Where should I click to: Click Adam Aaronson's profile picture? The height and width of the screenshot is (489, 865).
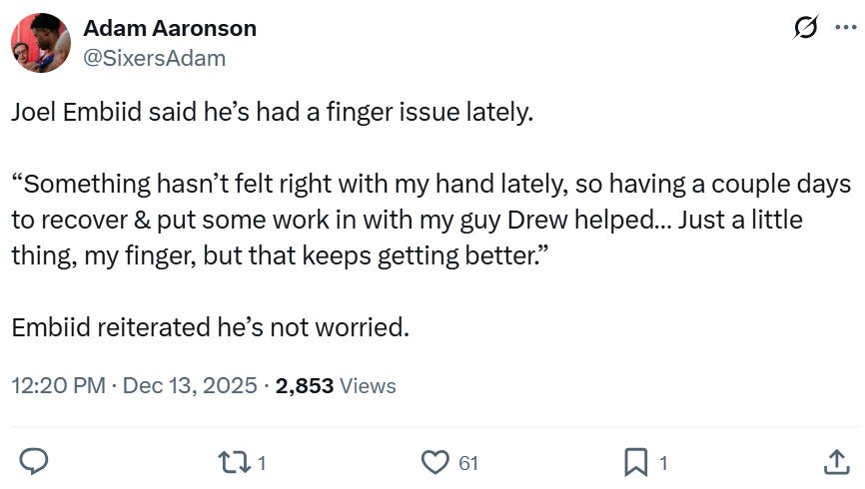[40, 43]
